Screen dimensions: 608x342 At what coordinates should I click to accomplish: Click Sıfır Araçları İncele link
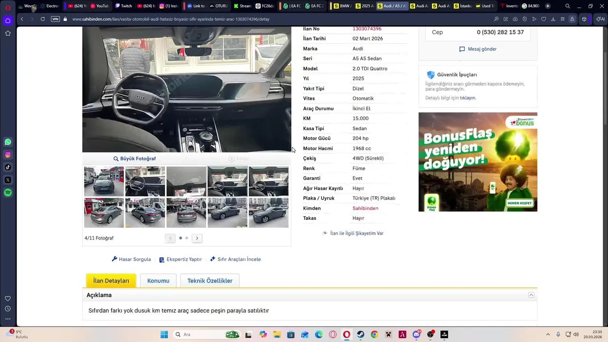point(236,259)
